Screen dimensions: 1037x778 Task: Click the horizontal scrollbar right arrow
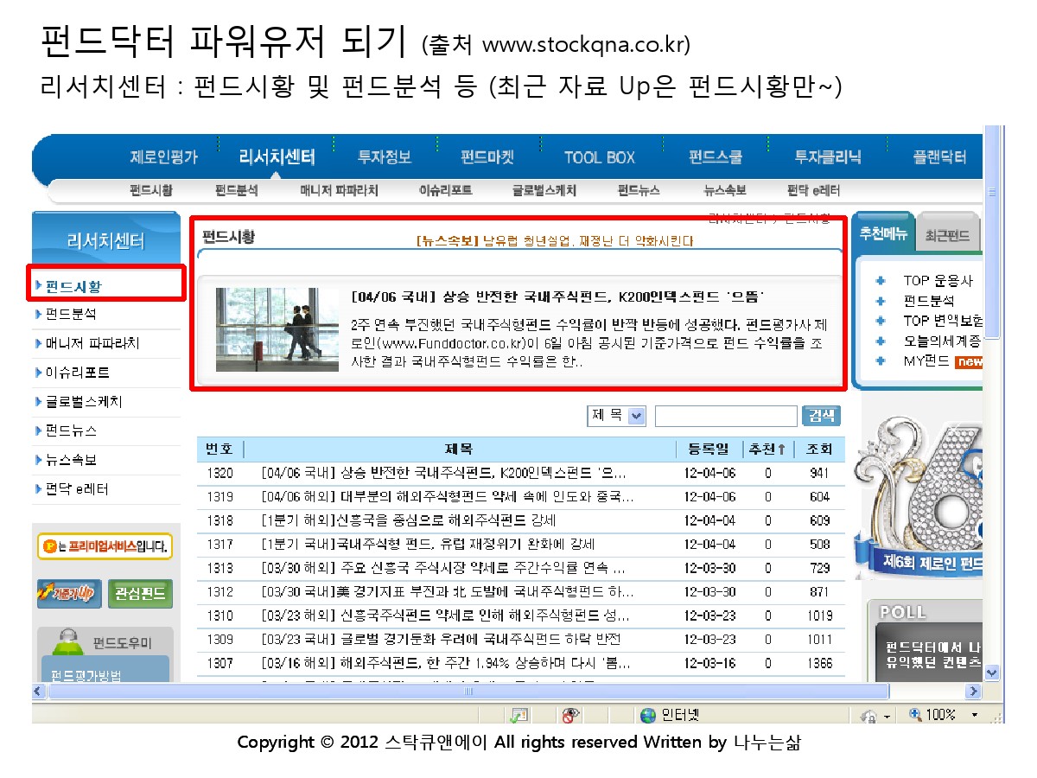coord(974,692)
